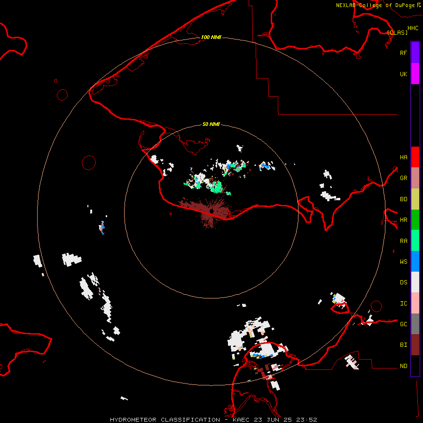
Task: Click the purple RF color swatch
Action: coord(415,53)
